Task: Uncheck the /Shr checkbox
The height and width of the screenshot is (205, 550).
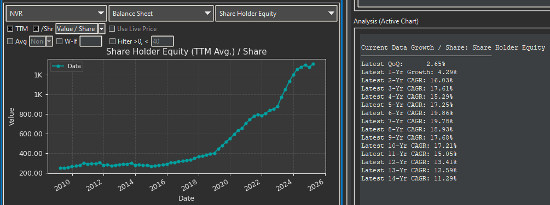Action: click(x=36, y=29)
